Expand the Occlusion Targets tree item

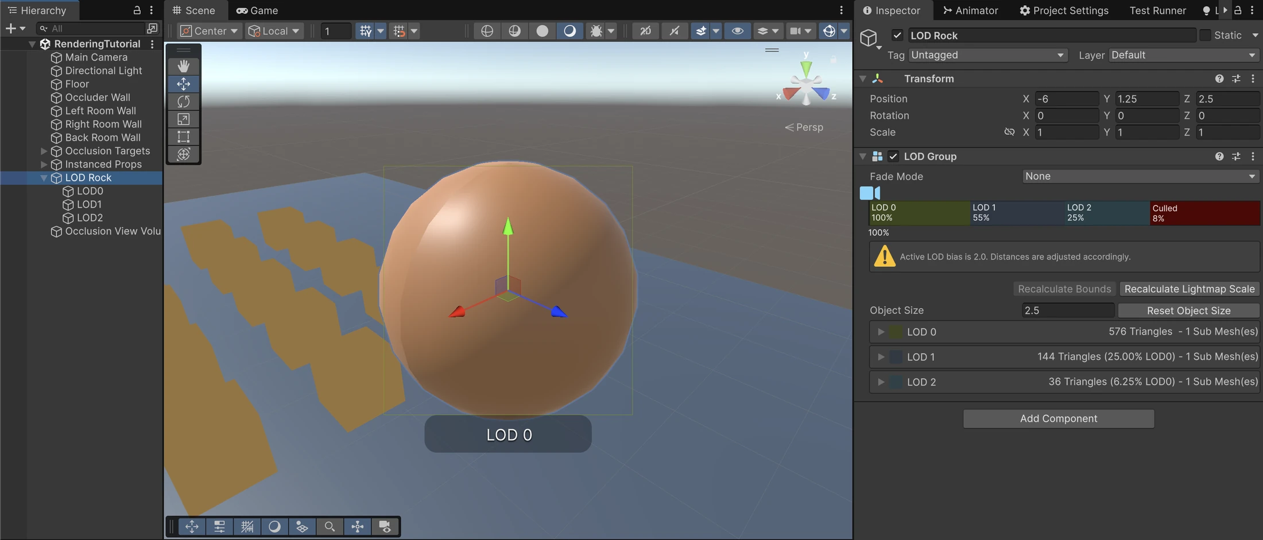(x=44, y=151)
